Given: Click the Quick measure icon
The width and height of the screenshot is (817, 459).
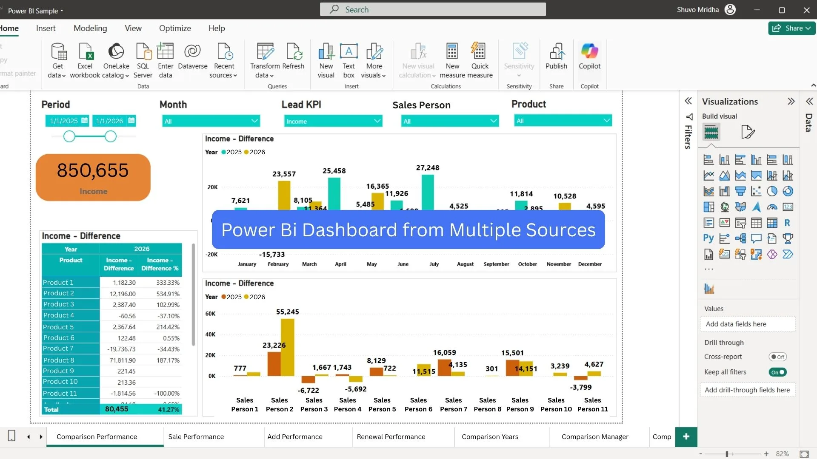Looking at the screenshot, I should tap(479, 52).
